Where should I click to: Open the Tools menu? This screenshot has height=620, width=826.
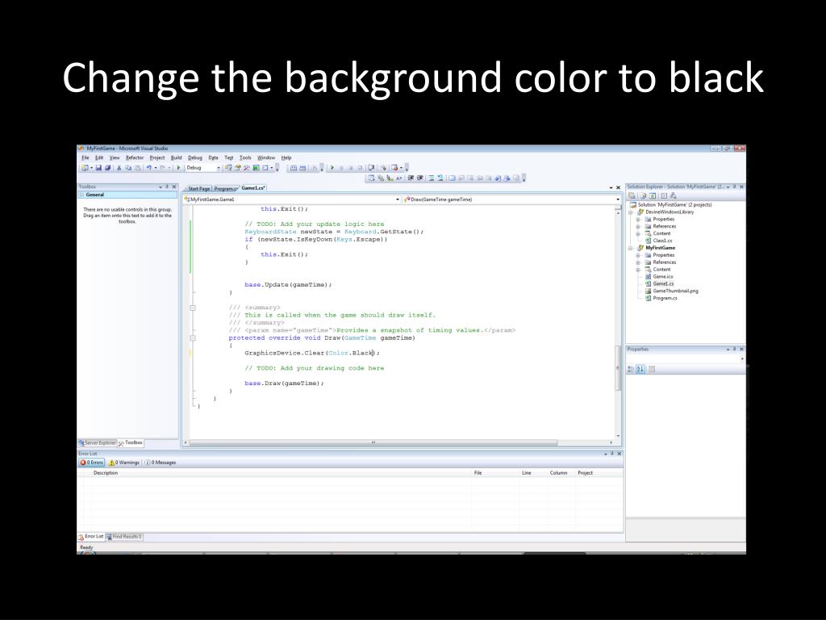[x=245, y=157]
